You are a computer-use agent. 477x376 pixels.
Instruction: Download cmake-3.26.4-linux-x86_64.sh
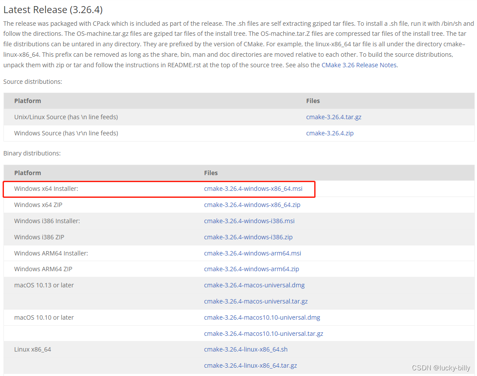[246, 349]
